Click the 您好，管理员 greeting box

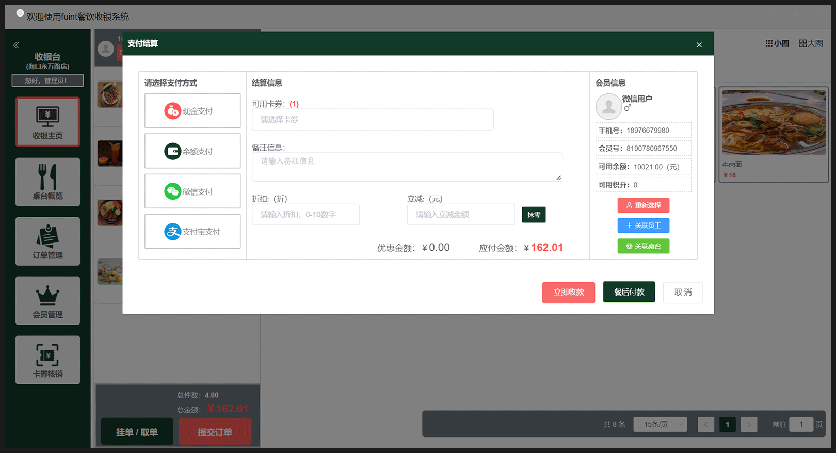[x=47, y=80]
